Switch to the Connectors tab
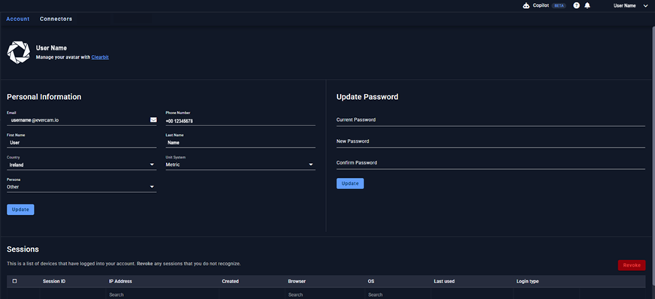 coord(56,20)
